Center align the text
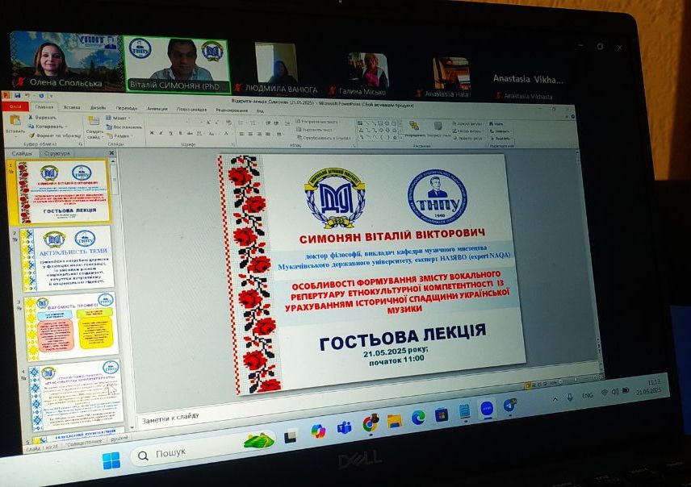Image resolution: width=691 pixels, height=487 pixels. pos(250,134)
